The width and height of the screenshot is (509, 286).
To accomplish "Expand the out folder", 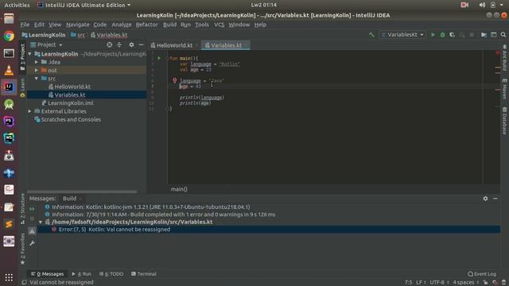I will pos(37,70).
